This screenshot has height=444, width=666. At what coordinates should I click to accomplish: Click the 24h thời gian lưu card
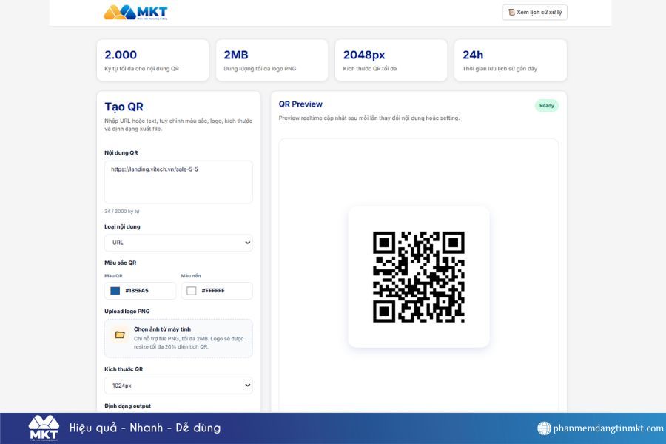coord(511,61)
